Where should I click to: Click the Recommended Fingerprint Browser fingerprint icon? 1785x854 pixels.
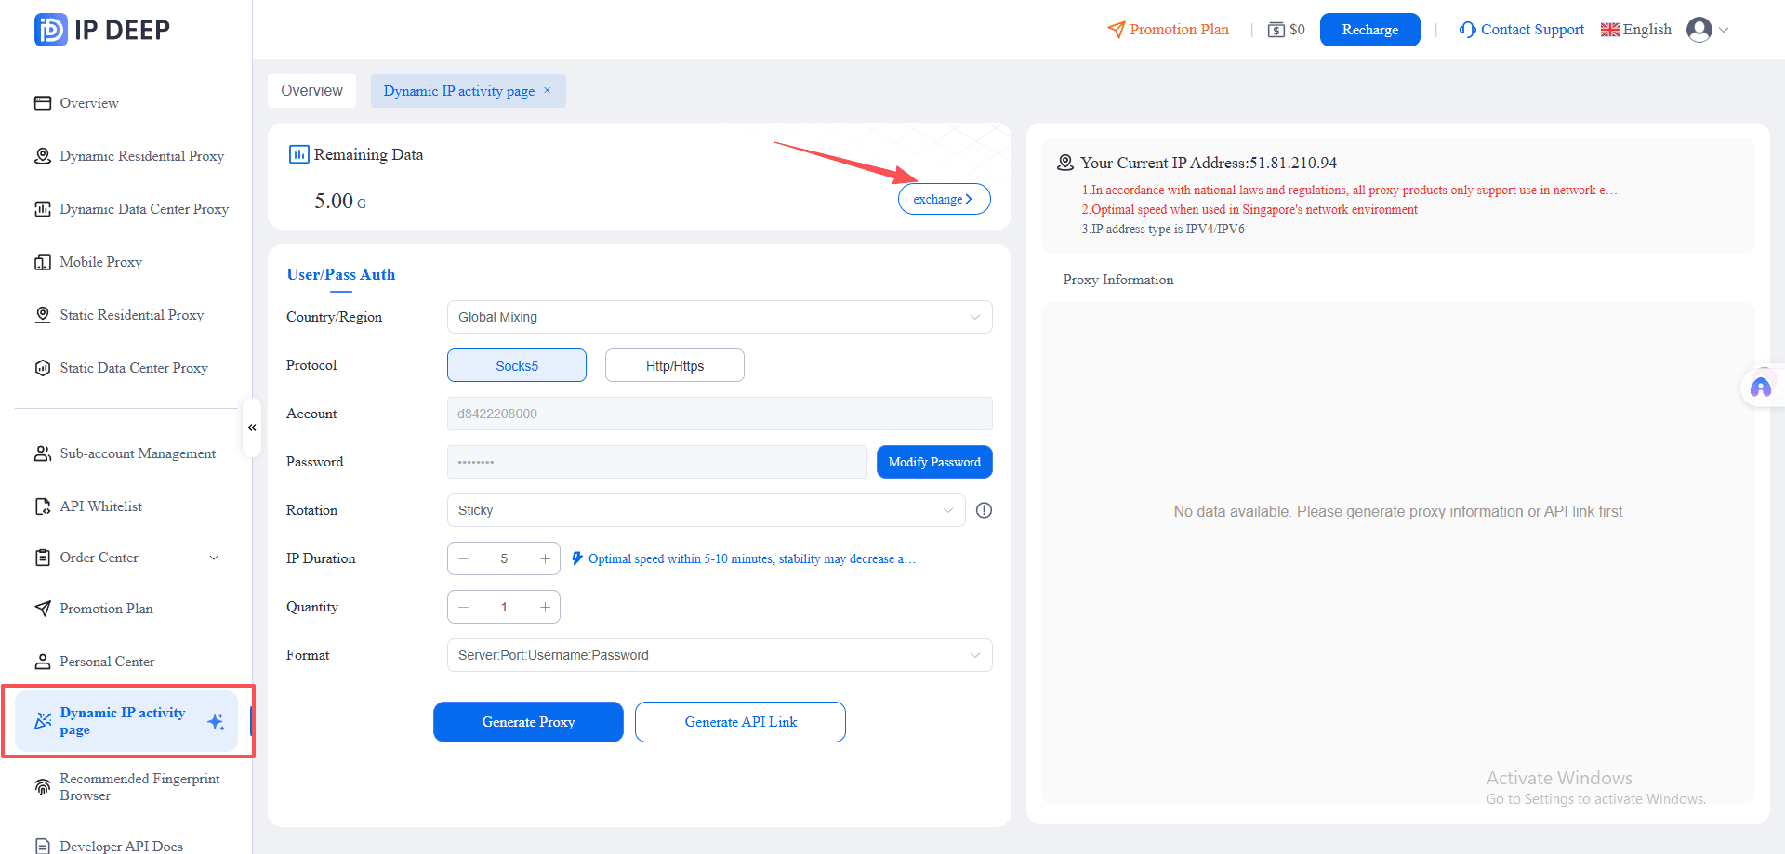click(x=43, y=787)
